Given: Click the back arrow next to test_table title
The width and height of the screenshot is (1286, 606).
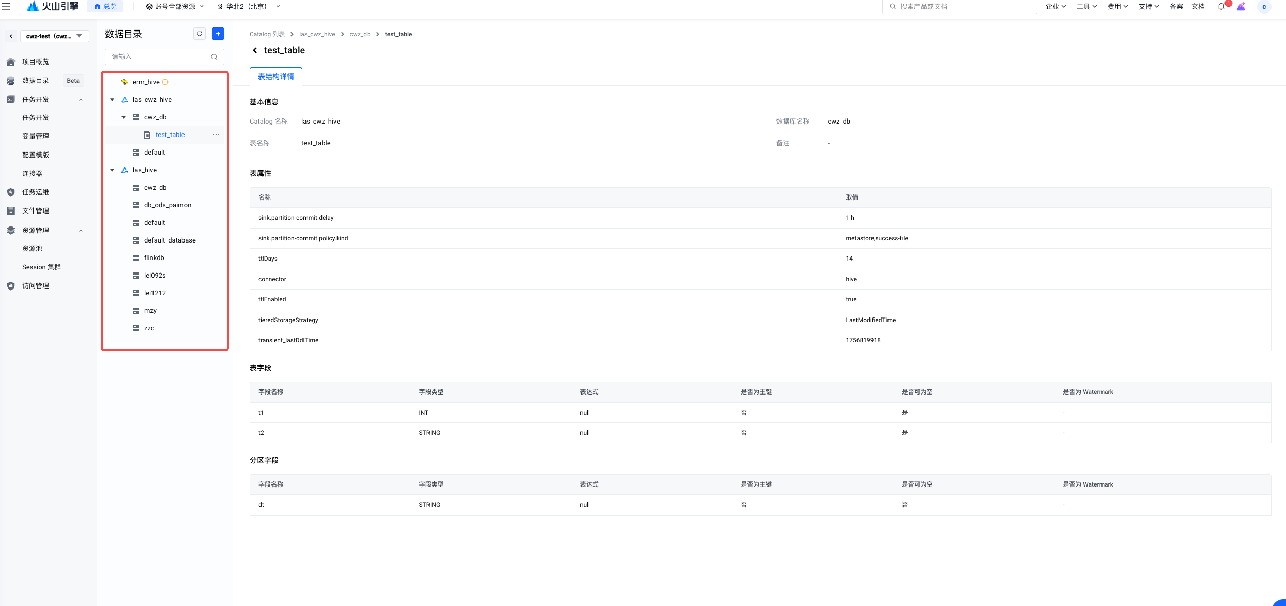Looking at the screenshot, I should 255,50.
